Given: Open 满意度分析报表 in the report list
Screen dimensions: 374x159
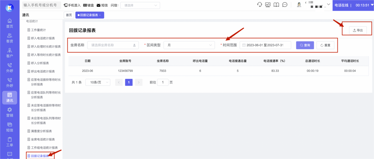Looking at the screenshot, I should coord(41,131).
